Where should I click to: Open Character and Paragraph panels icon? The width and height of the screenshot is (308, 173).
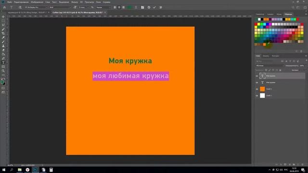click(142, 7)
